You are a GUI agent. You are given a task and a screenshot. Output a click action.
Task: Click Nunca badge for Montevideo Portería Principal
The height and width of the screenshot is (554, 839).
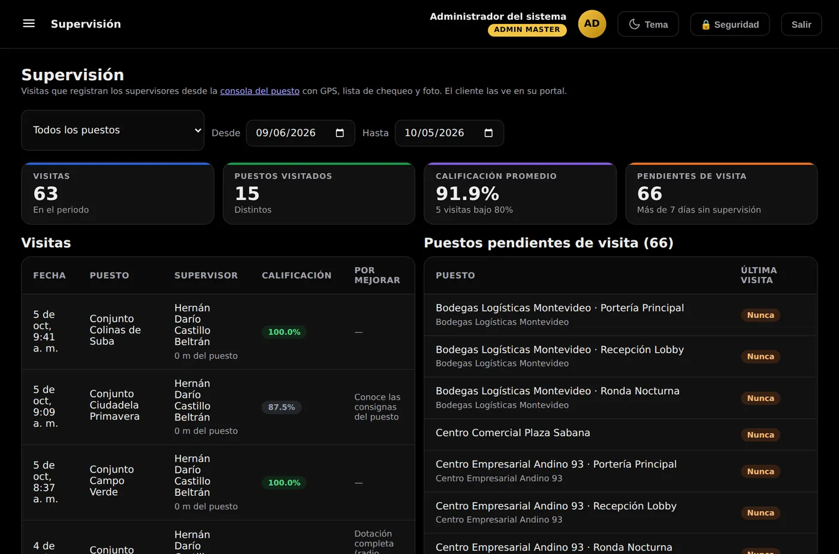(x=760, y=315)
